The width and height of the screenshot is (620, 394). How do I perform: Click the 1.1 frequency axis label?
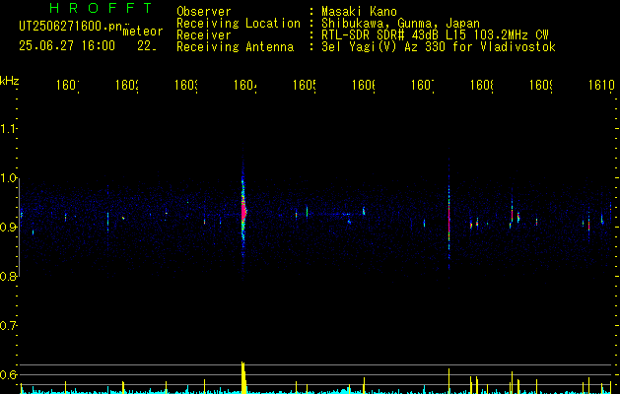8,128
